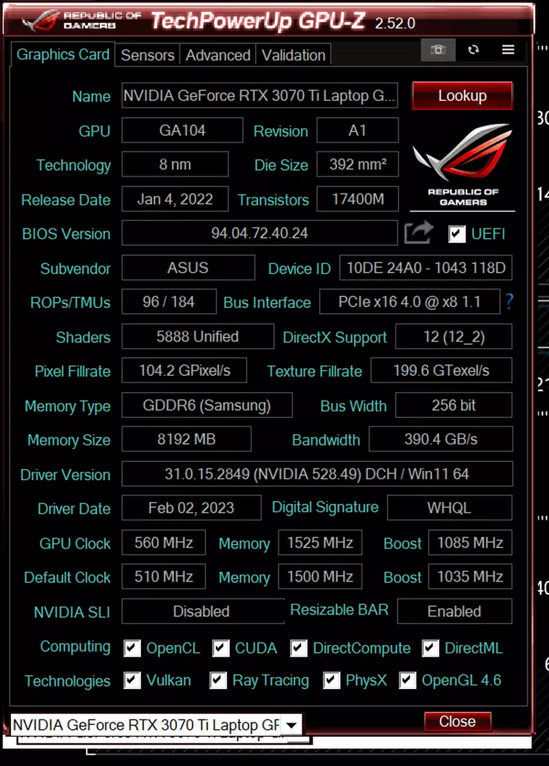Image resolution: width=549 pixels, height=766 pixels.
Task: Expand the GPU selection dropdown arrow
Action: point(291,725)
